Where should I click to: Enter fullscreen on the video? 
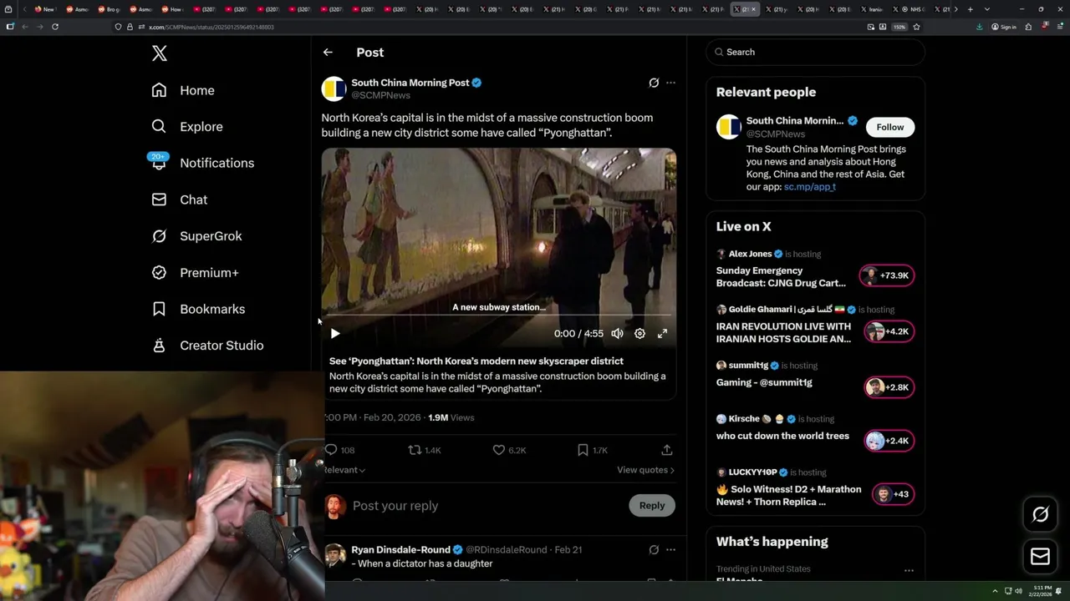(x=662, y=333)
